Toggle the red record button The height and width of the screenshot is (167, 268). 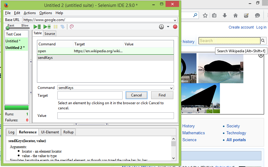175,27
